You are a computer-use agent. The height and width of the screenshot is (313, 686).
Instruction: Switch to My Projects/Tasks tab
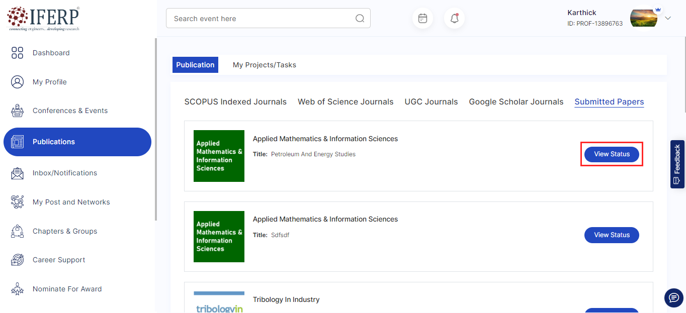point(264,65)
